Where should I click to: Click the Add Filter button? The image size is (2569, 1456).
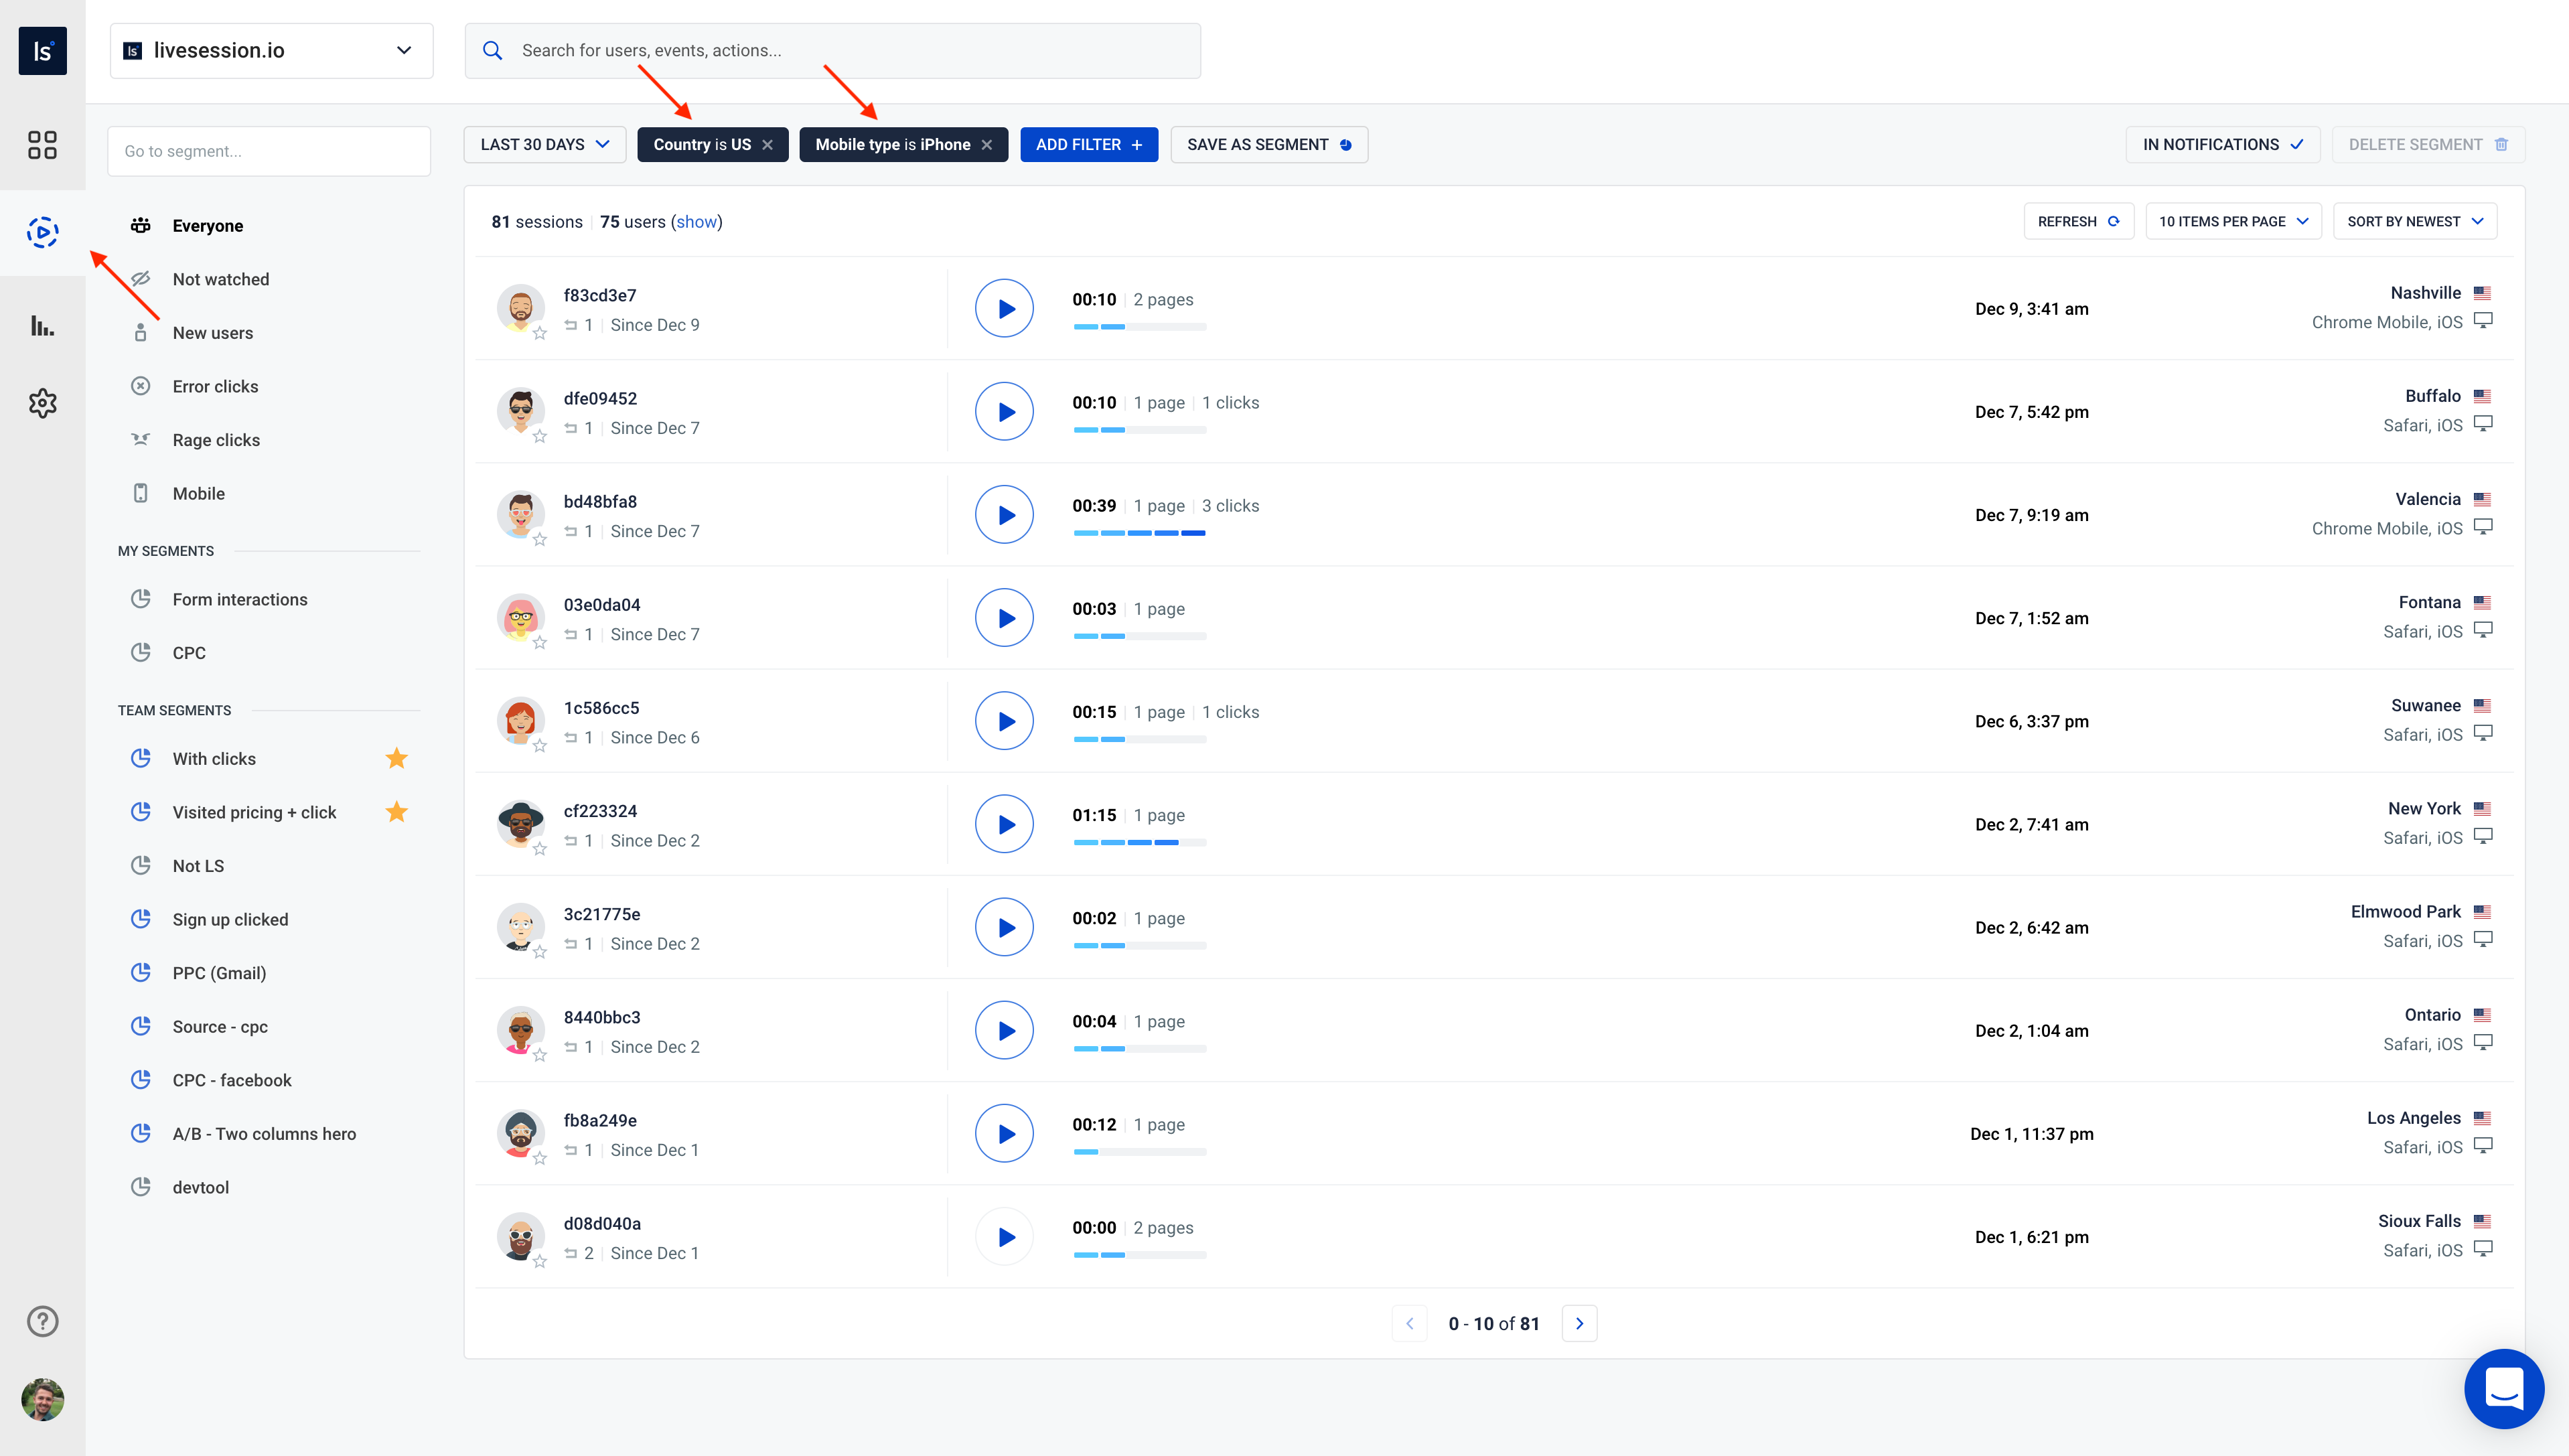coord(1085,143)
